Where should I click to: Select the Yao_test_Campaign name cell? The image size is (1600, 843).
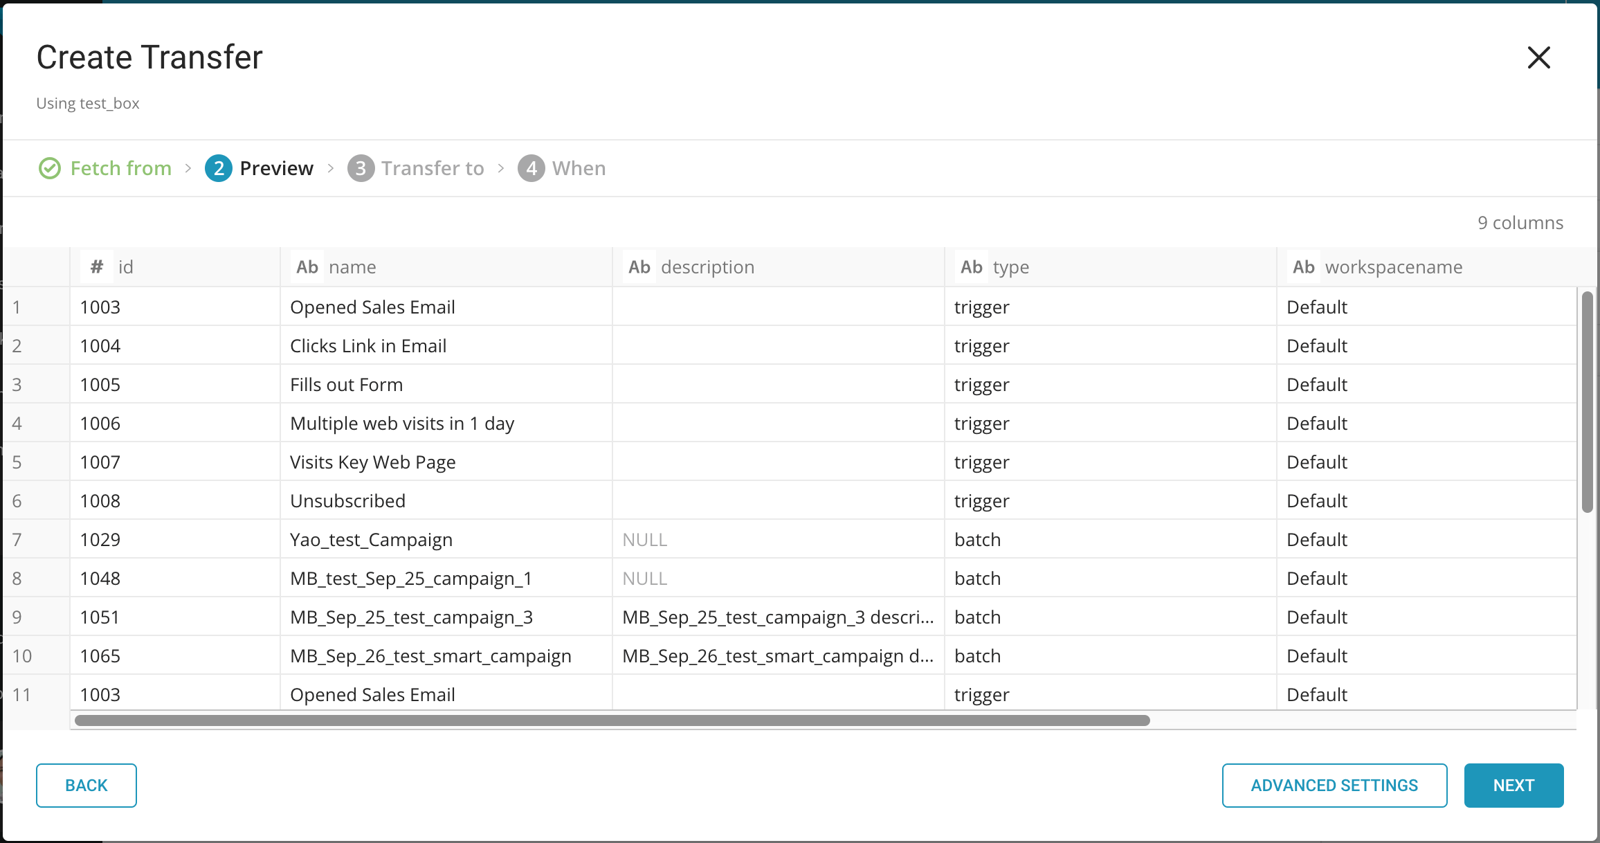(372, 540)
